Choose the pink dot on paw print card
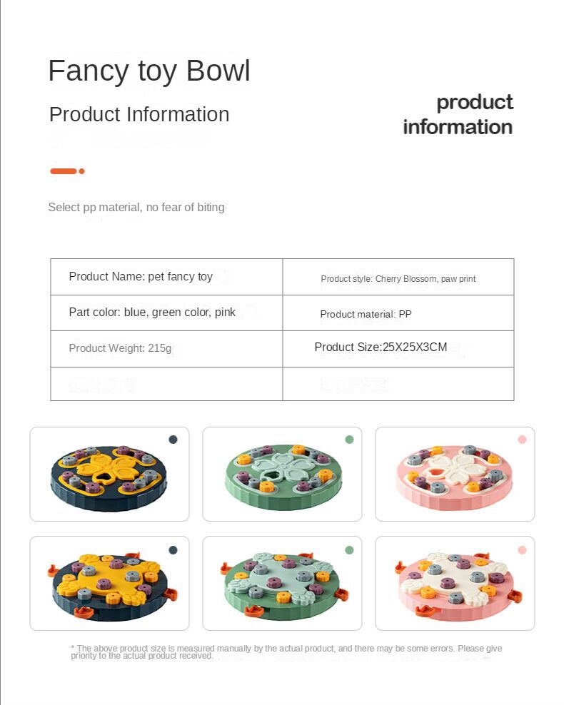Image resolution: width=564 pixels, height=705 pixels. tap(522, 550)
